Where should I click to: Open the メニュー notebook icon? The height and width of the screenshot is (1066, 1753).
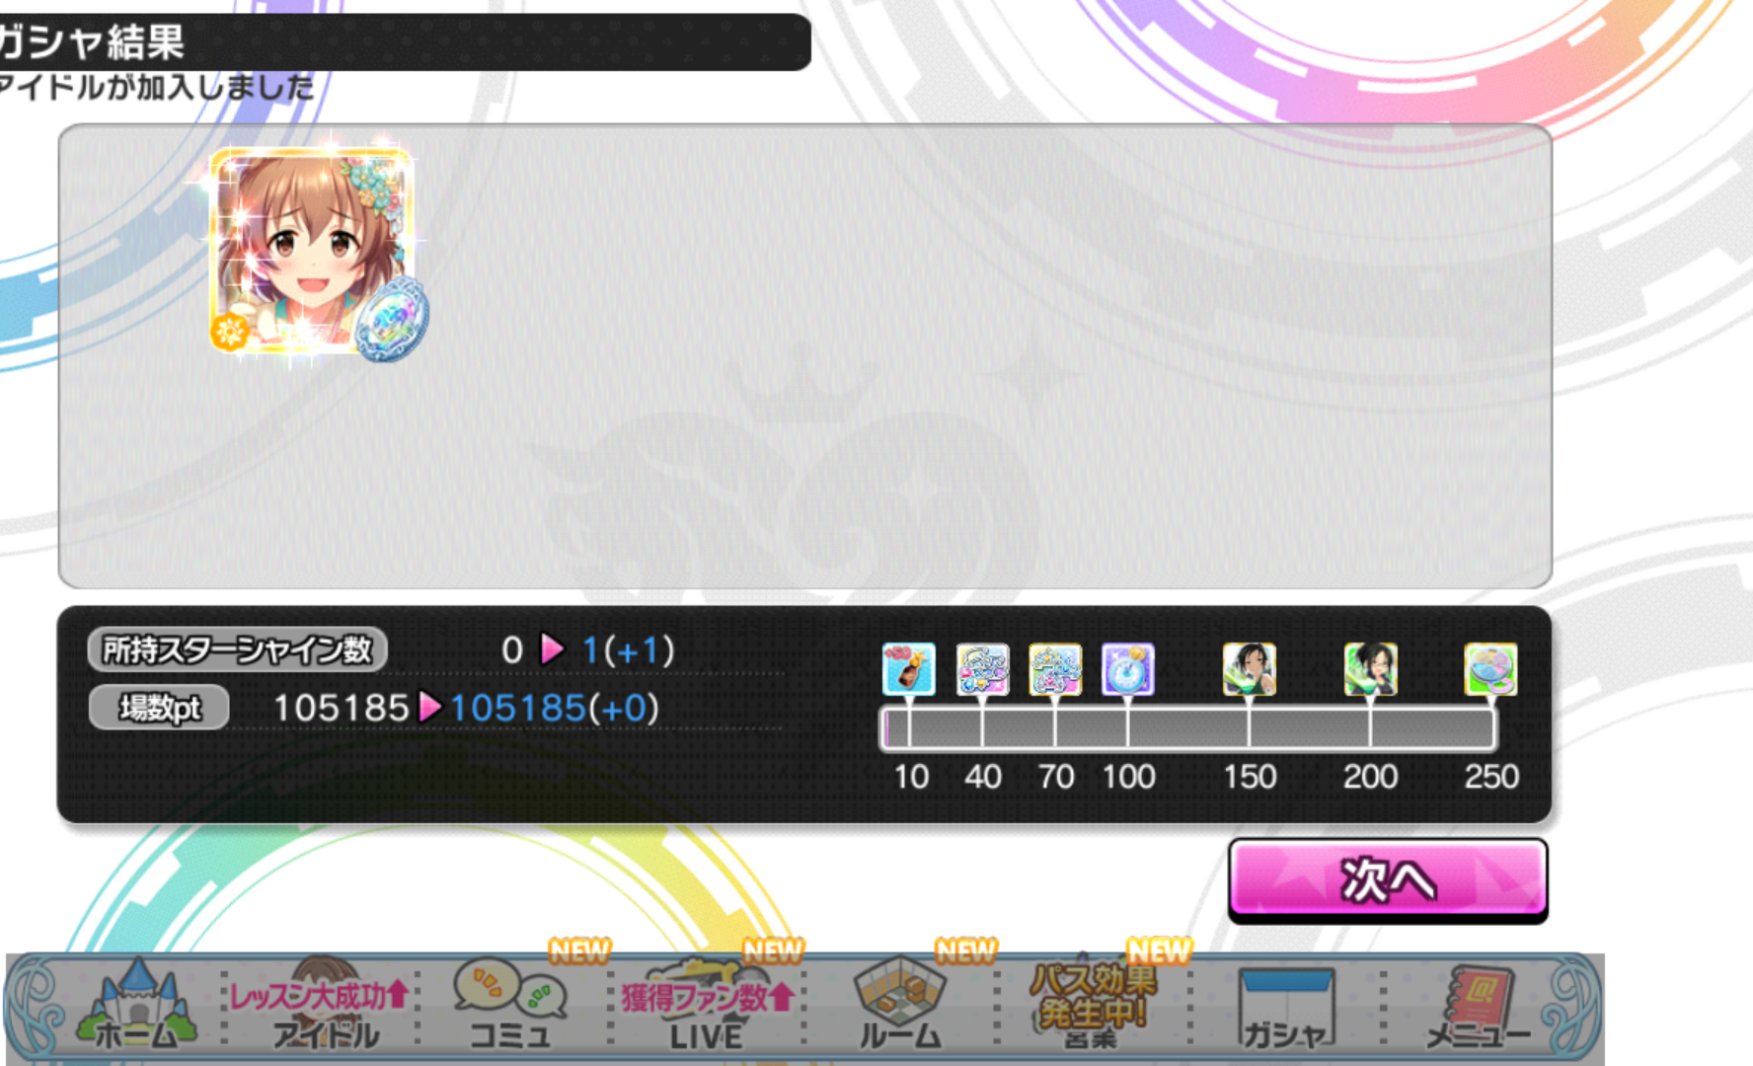coord(1479,1007)
